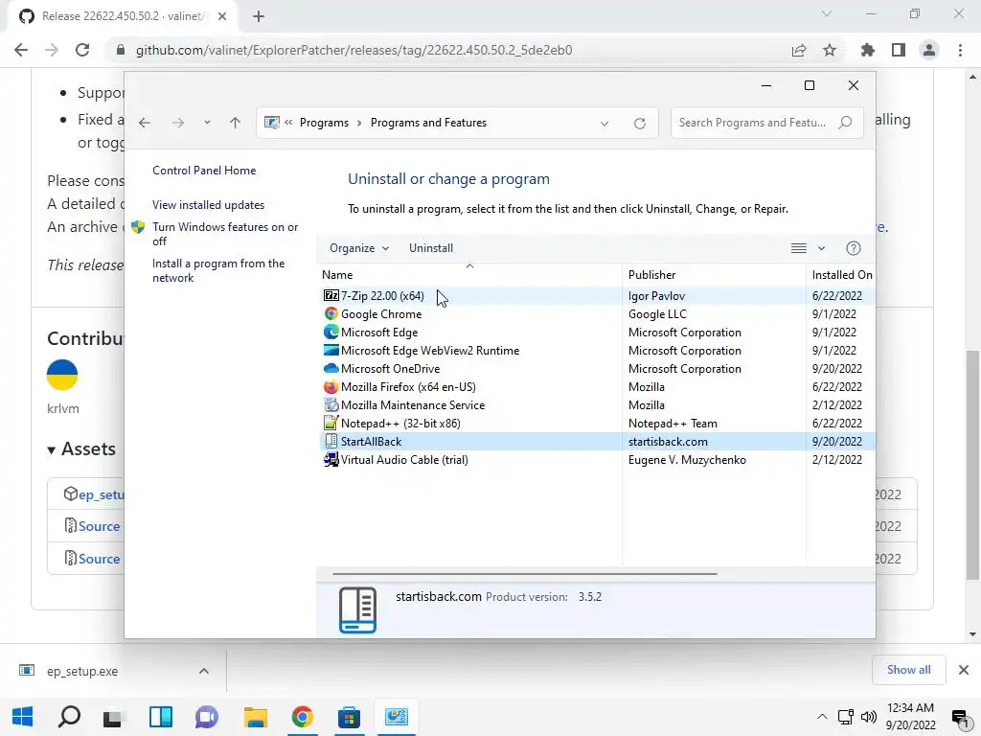Click the horizontal scrollbar in program list

point(524,573)
